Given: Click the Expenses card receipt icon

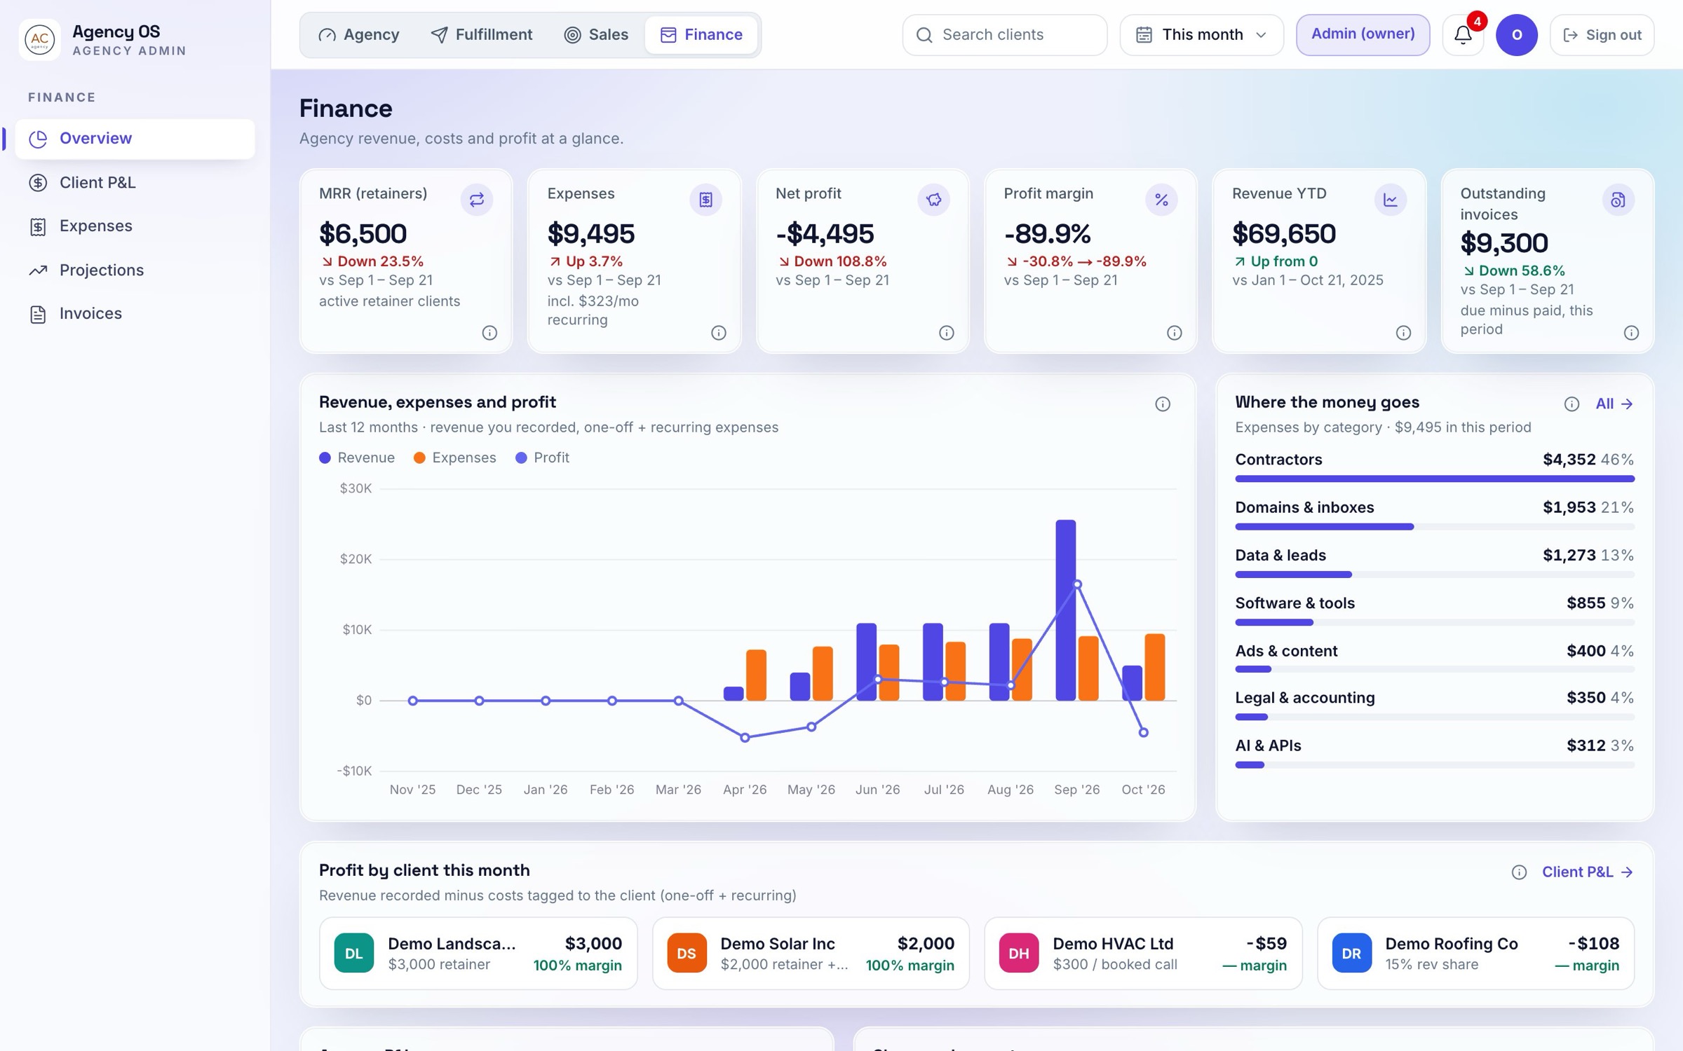Looking at the screenshot, I should click(x=705, y=200).
